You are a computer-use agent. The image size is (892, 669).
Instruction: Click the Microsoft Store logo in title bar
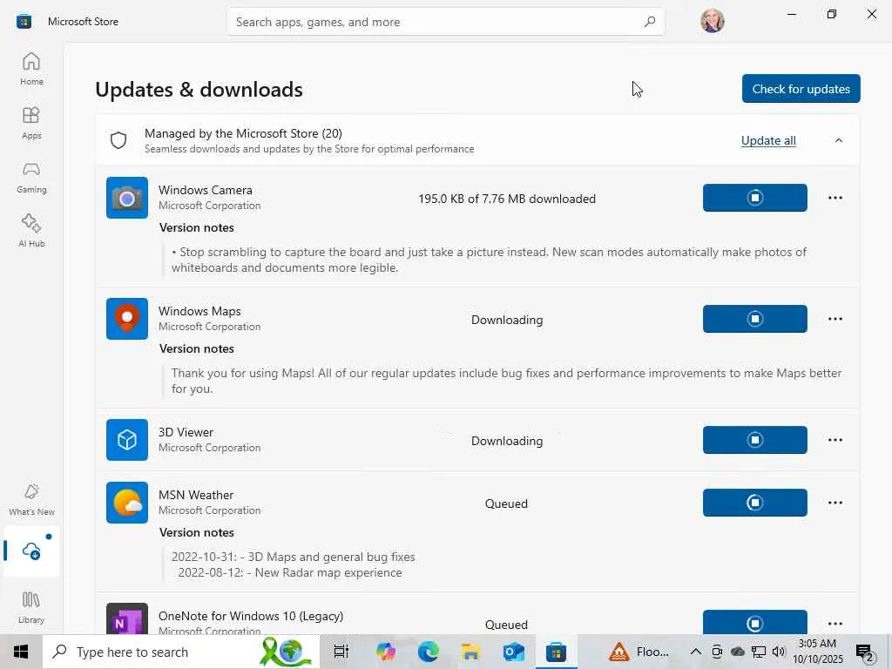click(24, 22)
